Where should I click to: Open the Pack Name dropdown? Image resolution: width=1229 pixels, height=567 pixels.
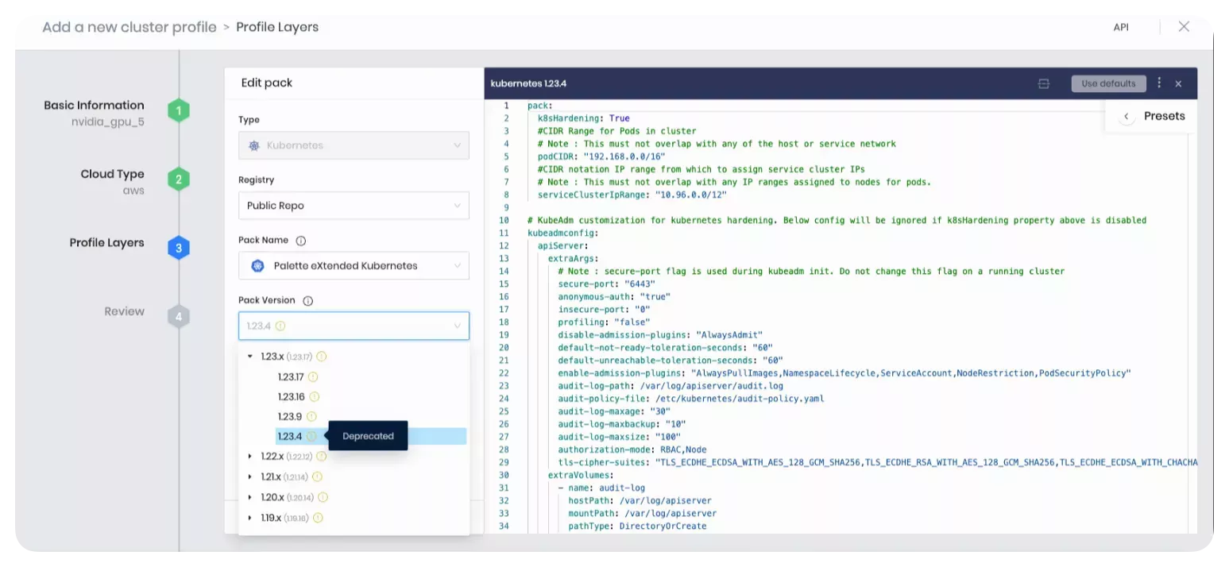(354, 266)
